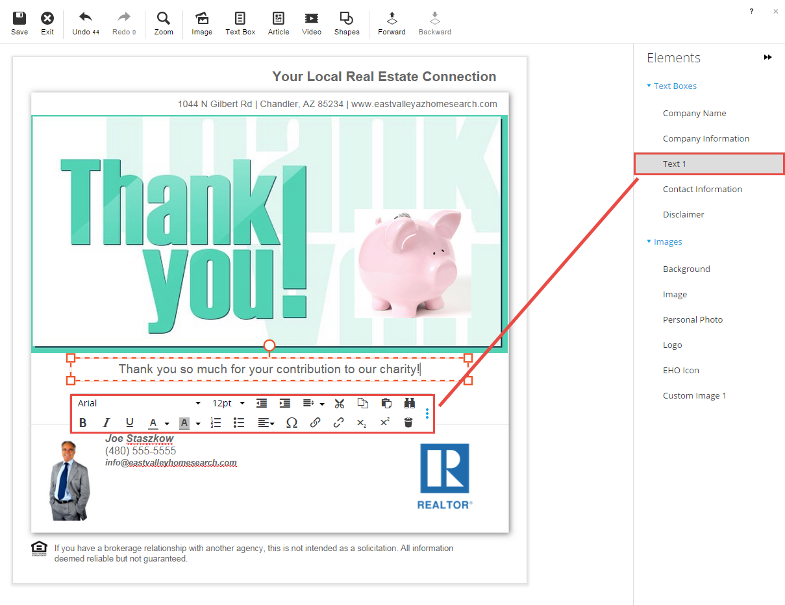
Task: Decrease indent in text toolbar
Action: pyautogui.click(x=262, y=403)
